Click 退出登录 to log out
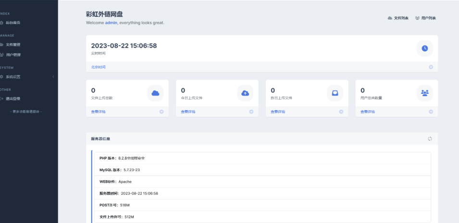The height and width of the screenshot is (223, 459). pyautogui.click(x=13, y=99)
